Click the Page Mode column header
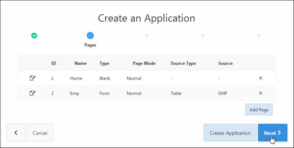 pyautogui.click(x=144, y=63)
